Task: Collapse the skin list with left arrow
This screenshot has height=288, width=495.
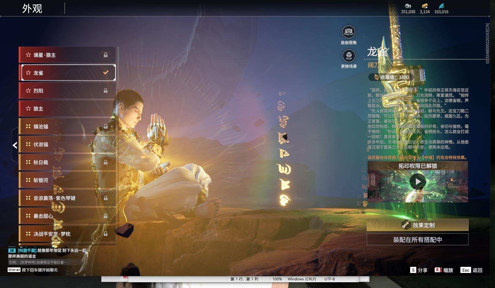Action: pyautogui.click(x=15, y=145)
